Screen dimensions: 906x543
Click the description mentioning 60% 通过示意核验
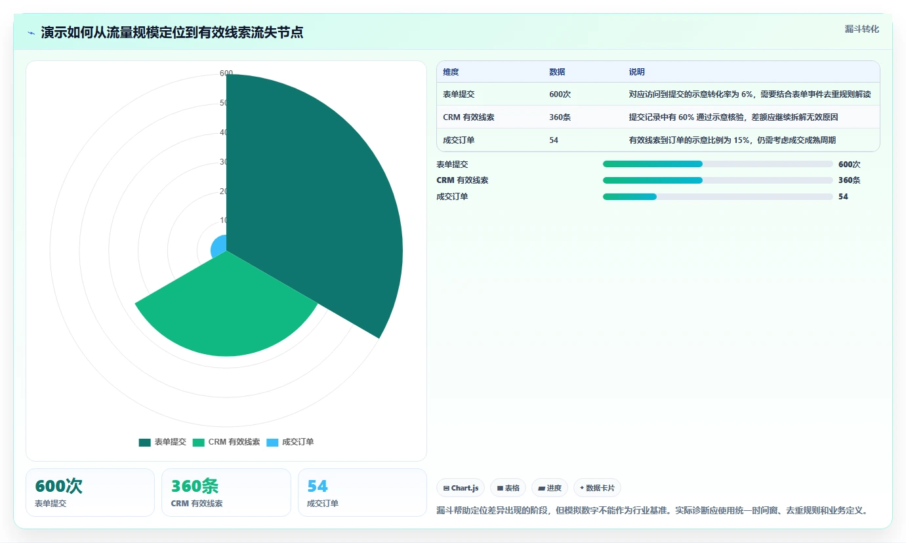tap(733, 117)
